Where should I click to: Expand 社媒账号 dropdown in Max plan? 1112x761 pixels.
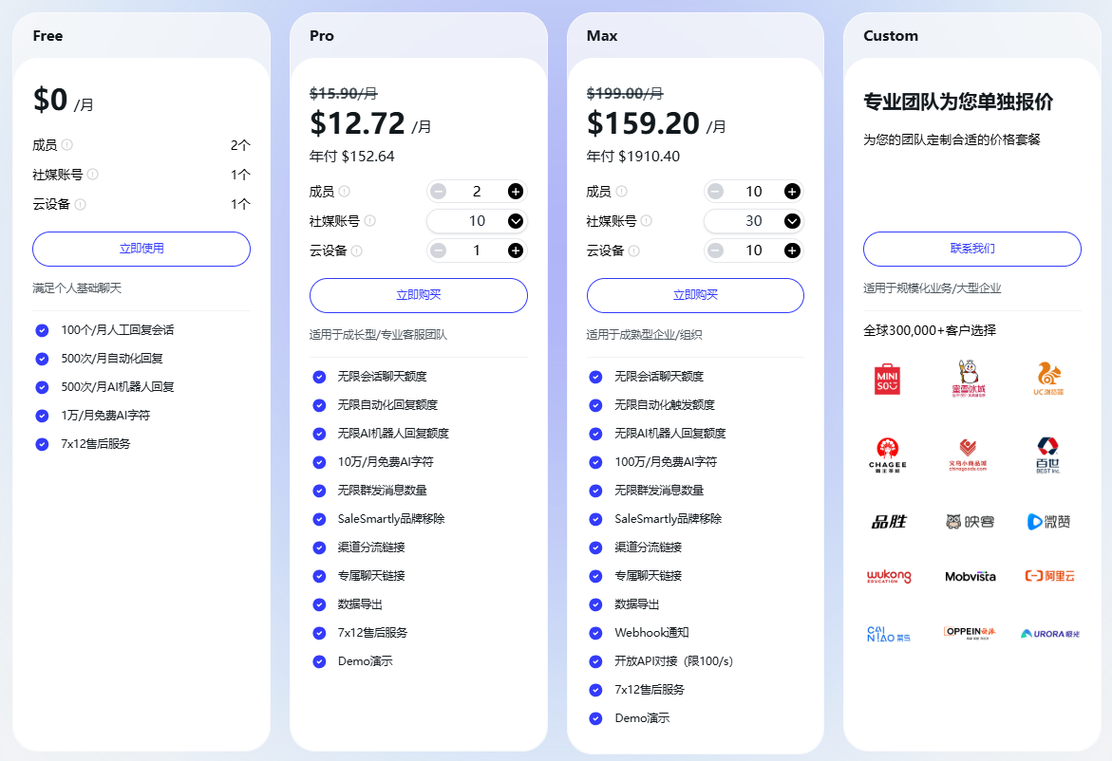[792, 221]
